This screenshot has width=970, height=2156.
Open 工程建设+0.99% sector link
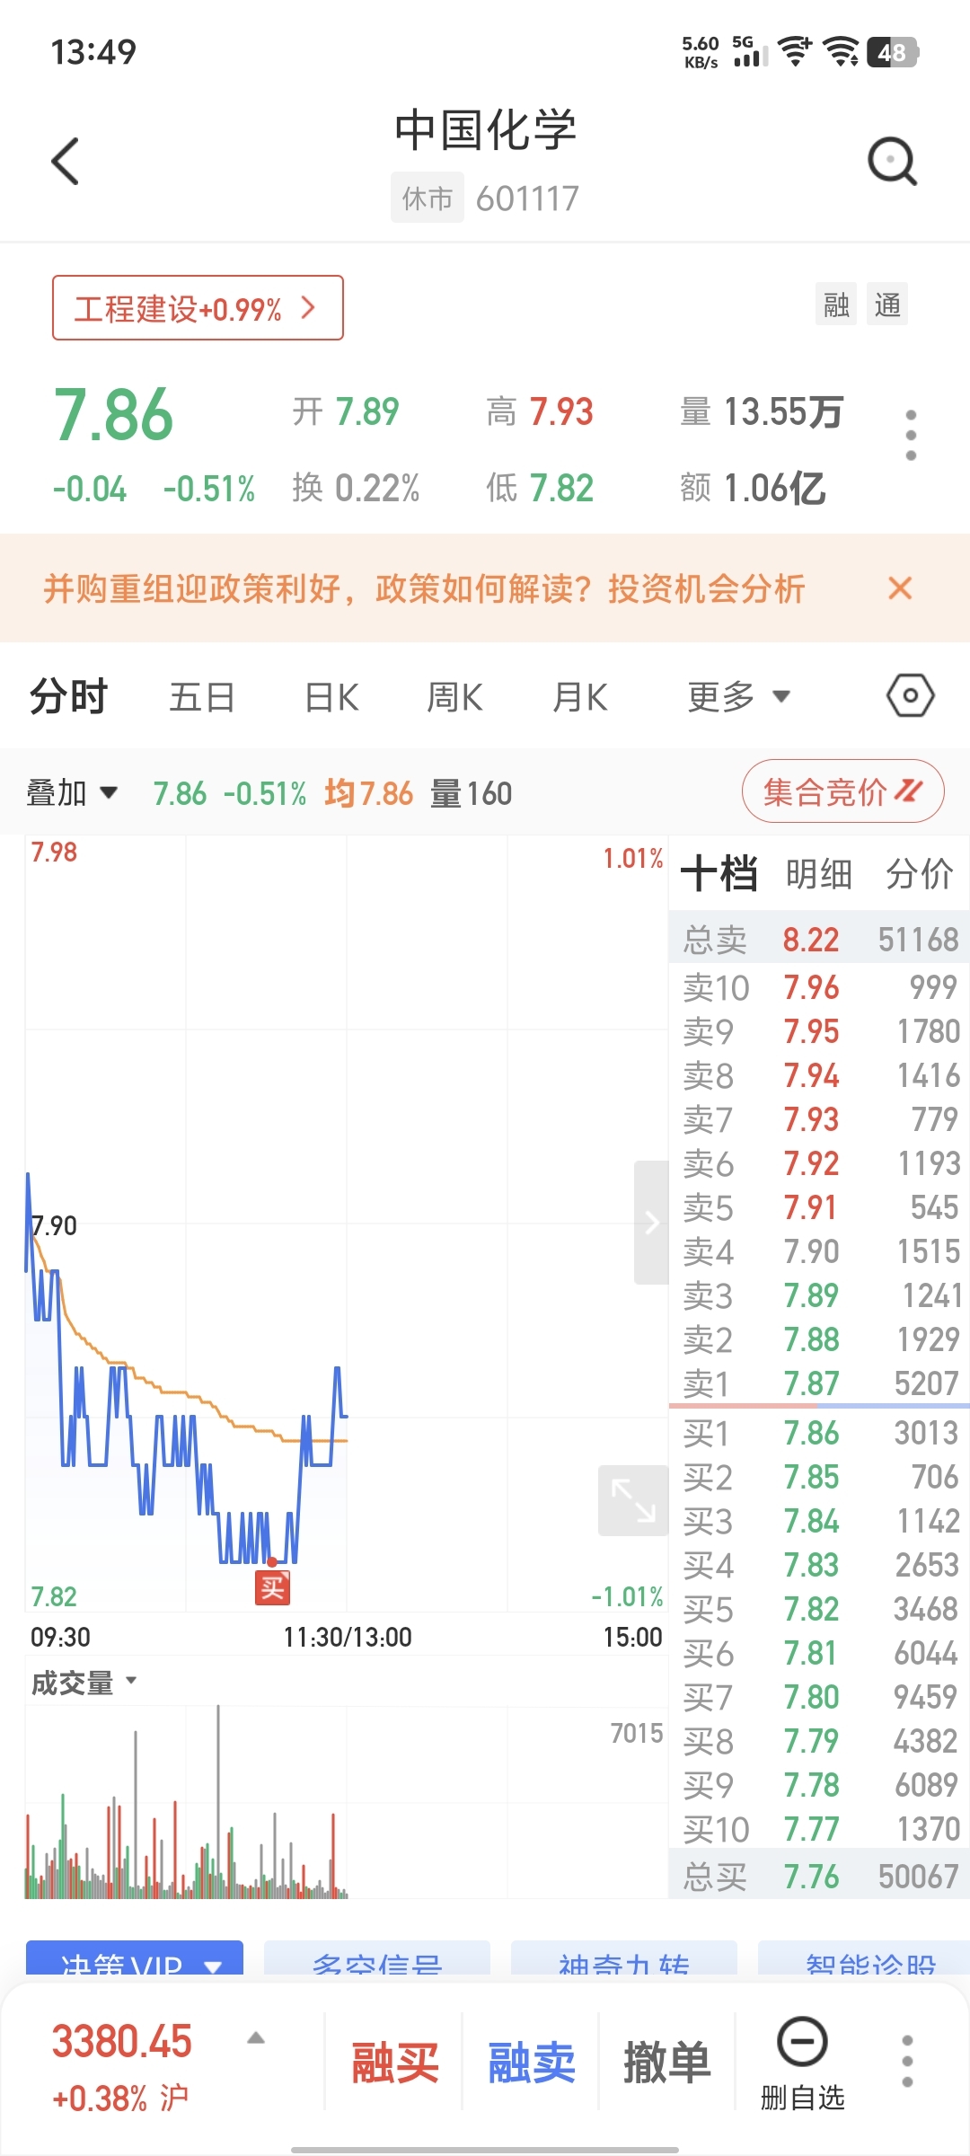coord(198,308)
